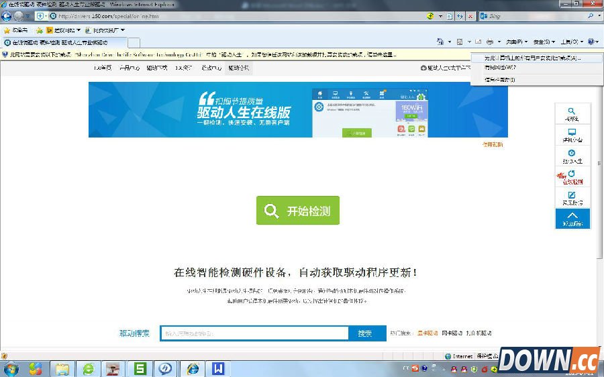Open the help question mark menu
The width and height of the screenshot is (604, 377).
(x=593, y=42)
